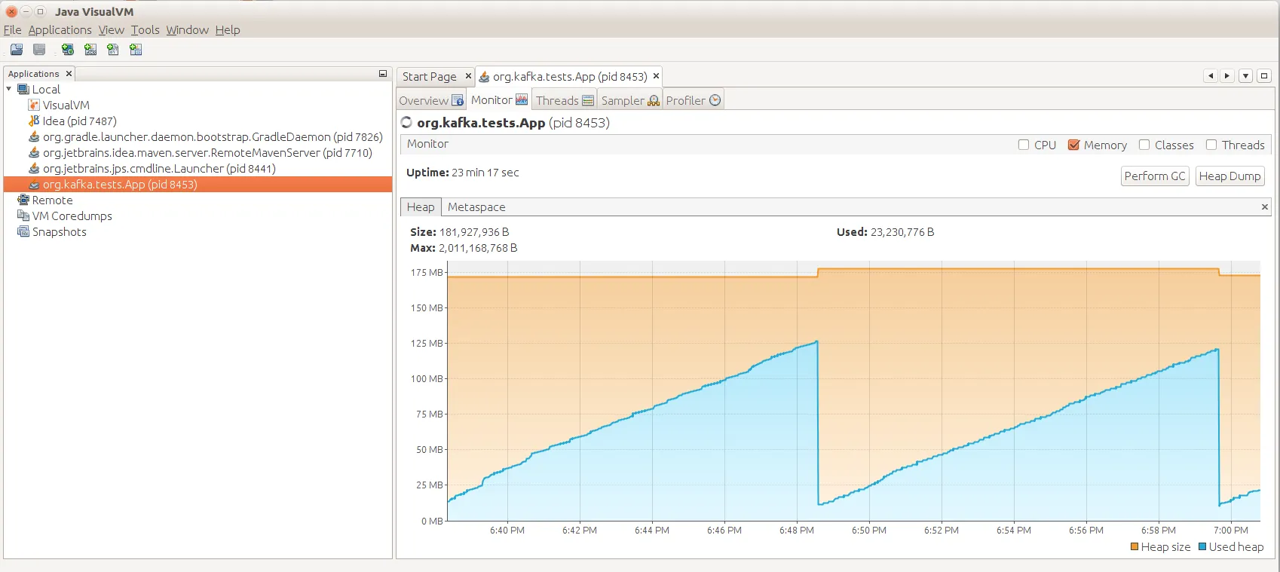
Task: Click the Heap size legend color swatch
Action: (x=1135, y=547)
